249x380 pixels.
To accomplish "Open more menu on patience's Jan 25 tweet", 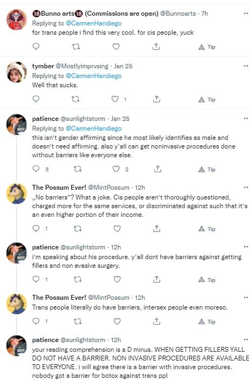I will tap(246, 119).
